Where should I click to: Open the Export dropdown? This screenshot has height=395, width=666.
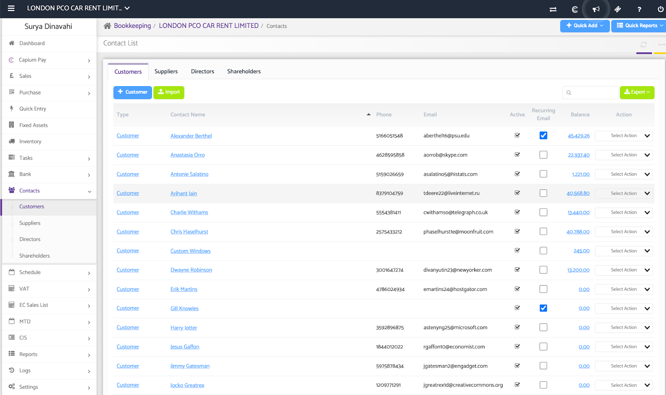pyautogui.click(x=637, y=92)
